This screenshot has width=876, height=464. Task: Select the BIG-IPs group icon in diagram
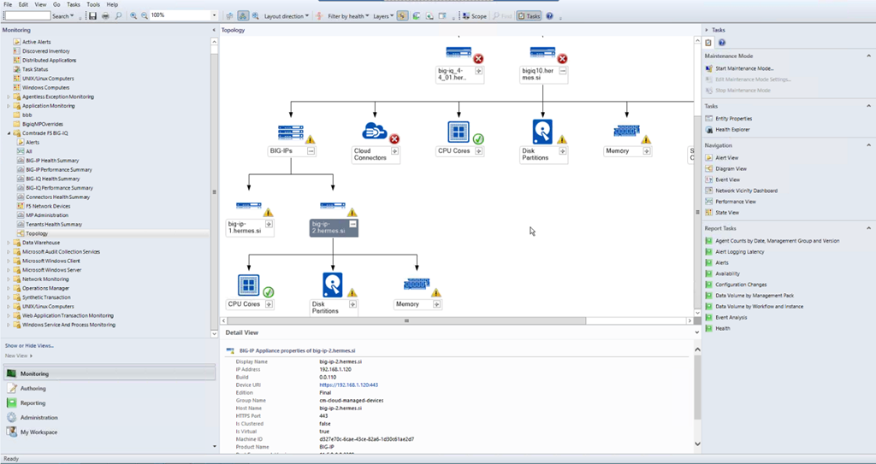tap(291, 132)
